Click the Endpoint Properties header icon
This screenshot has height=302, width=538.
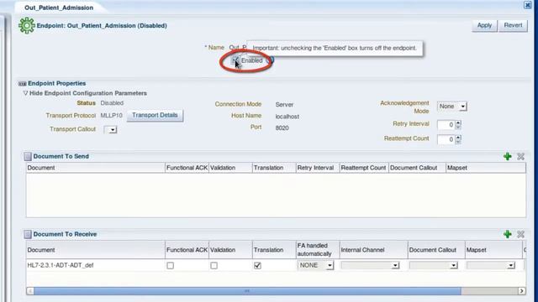(23, 84)
